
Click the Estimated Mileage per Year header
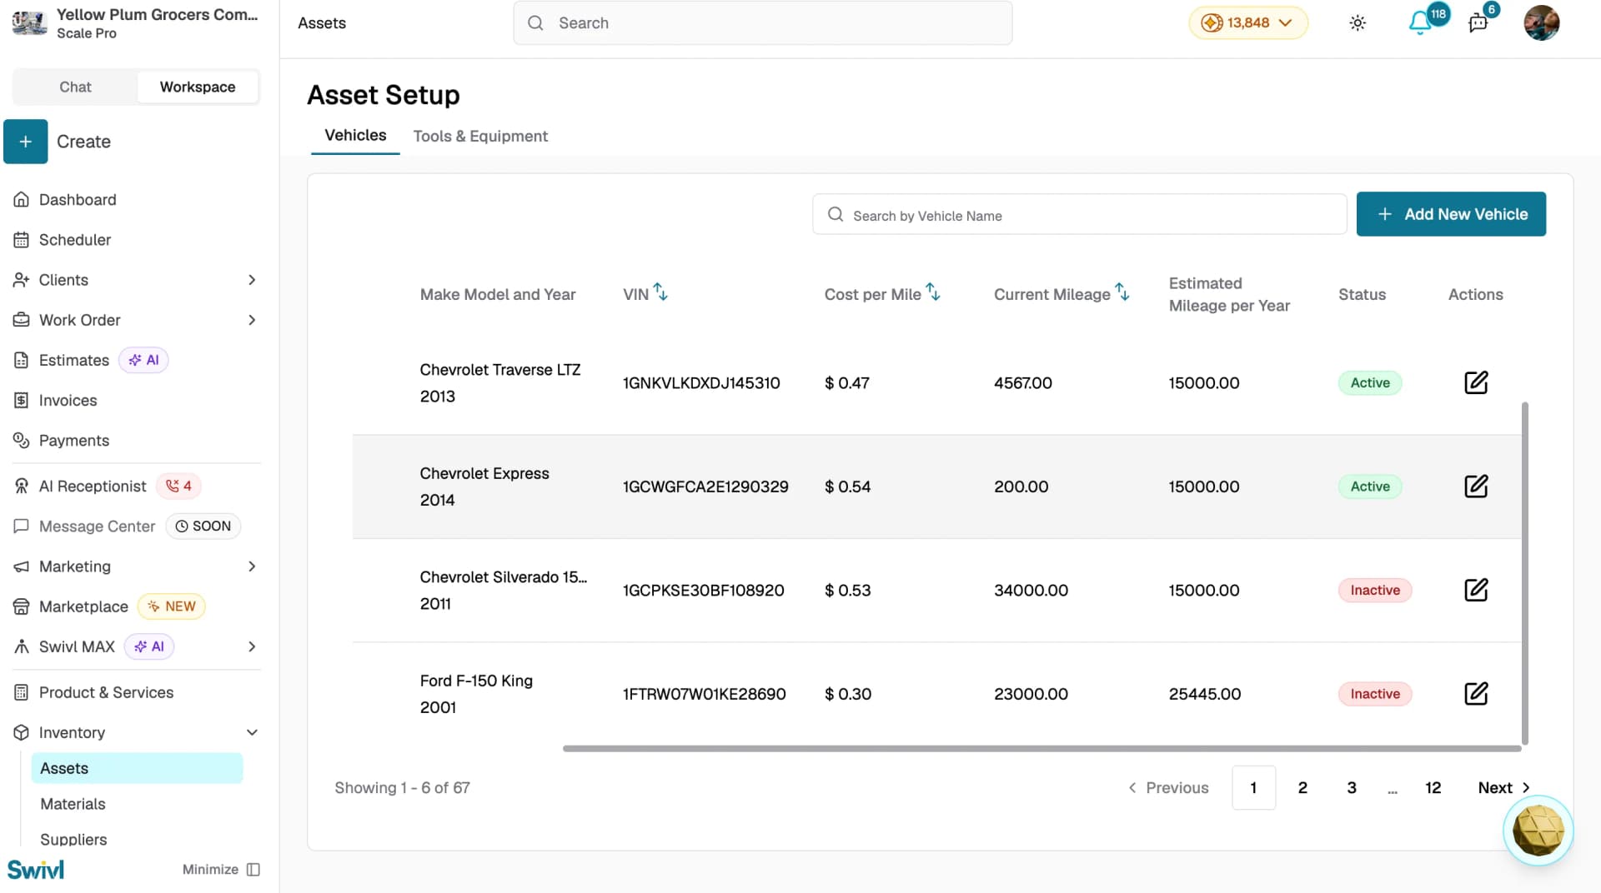pos(1229,294)
